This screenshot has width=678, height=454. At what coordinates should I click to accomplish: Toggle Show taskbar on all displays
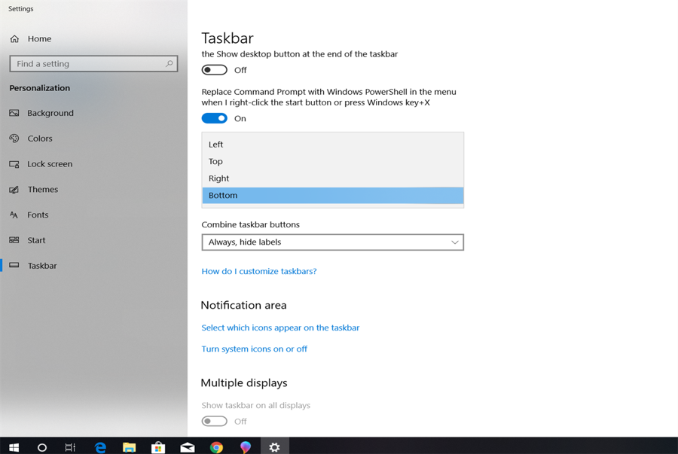pyautogui.click(x=214, y=421)
